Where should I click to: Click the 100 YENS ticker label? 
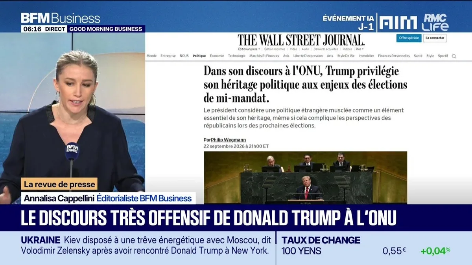pos(301,251)
